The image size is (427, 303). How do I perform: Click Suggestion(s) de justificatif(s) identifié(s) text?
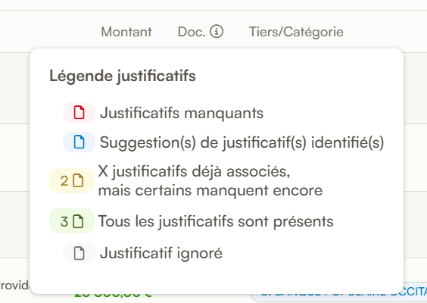point(242,142)
